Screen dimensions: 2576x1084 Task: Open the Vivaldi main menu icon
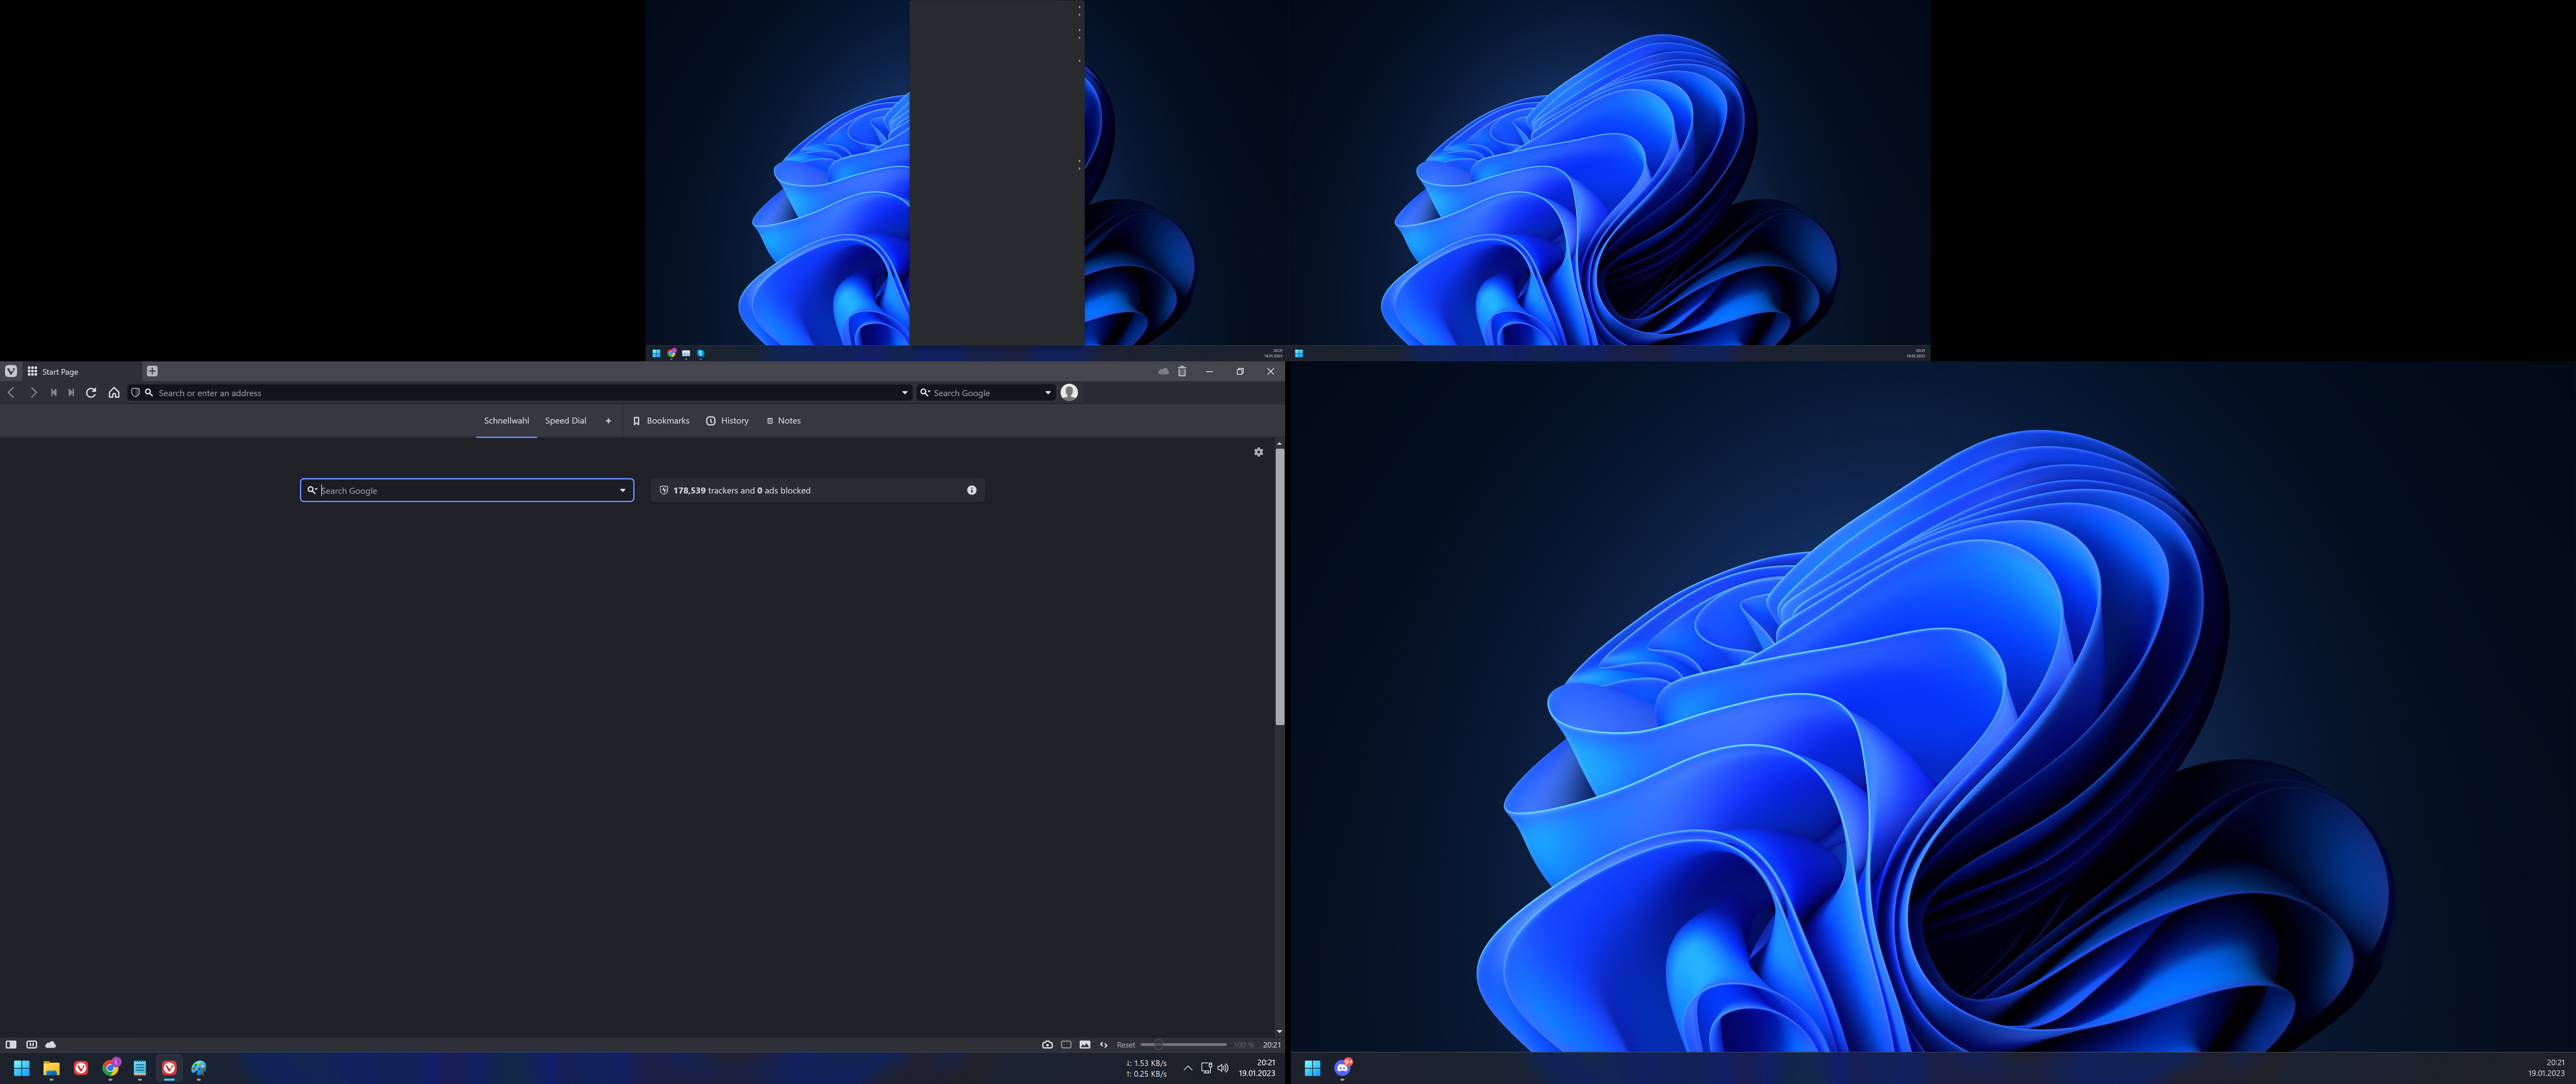coord(11,371)
